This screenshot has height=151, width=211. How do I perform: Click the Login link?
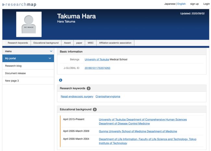point(206,4)
